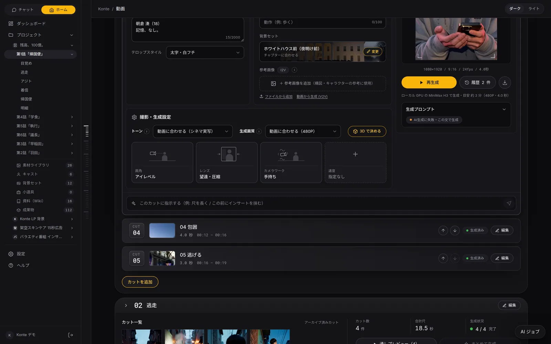Viewport: 551px width, 344px height.
Task: Switch theme to ライト
Action: click(534, 9)
